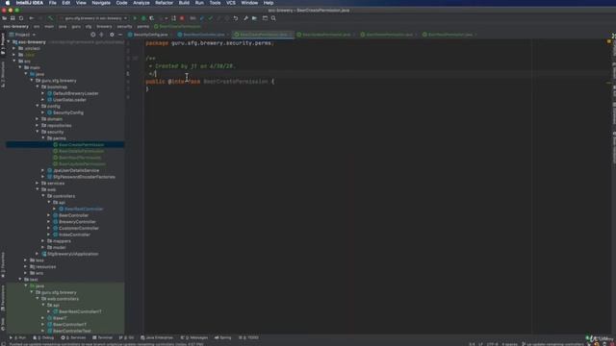The image size is (616, 346).
Task: Click the Search Everywhere magnifier icon
Action: pos(273,18)
